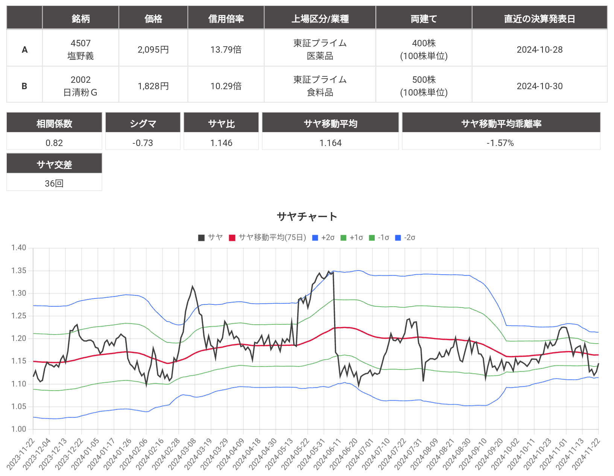Click the spread line peak near 2024-03-08

[193, 286]
